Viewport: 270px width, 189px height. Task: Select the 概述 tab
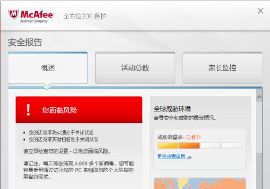tap(48, 68)
